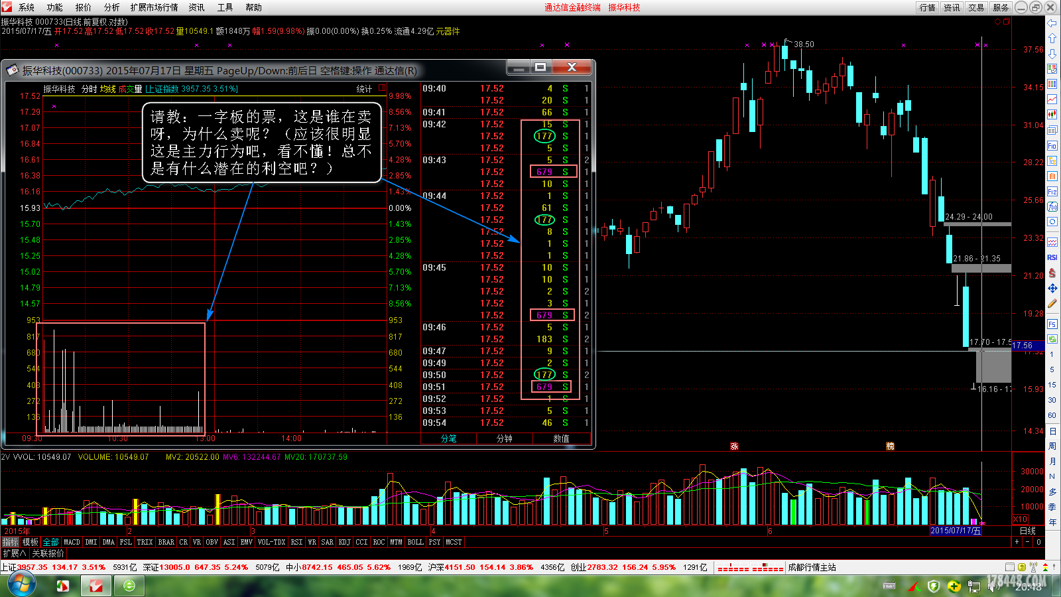Select the 1-minute period in the sidebar

pyautogui.click(x=1052, y=354)
